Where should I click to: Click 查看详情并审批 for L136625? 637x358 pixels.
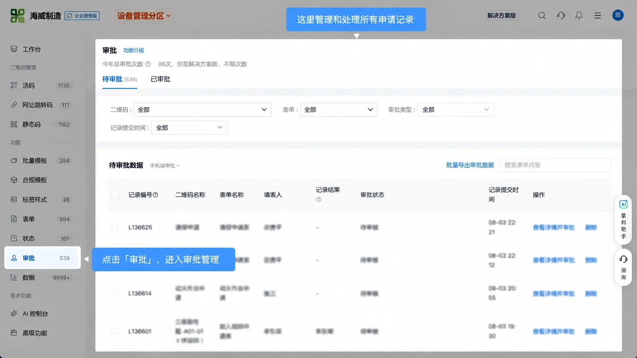(554, 228)
